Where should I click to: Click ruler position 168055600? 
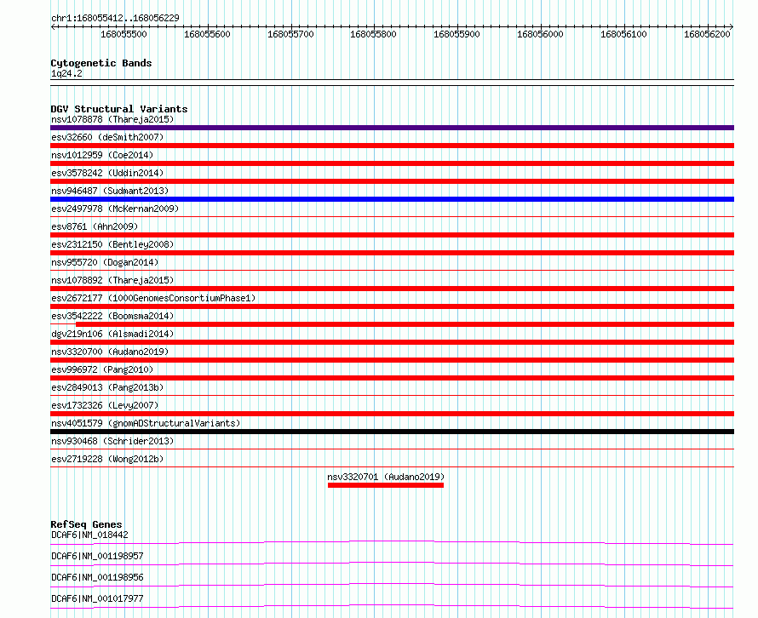click(207, 34)
